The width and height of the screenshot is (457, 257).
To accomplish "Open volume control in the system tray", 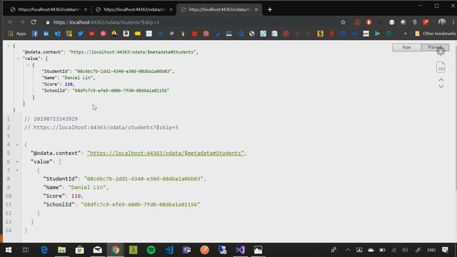I will pos(405,250).
